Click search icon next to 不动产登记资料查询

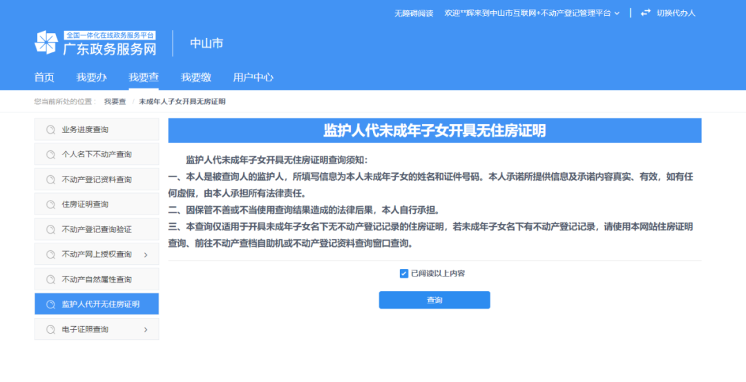coord(50,179)
